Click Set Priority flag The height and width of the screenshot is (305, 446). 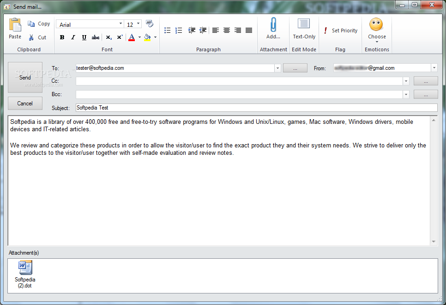[341, 30]
